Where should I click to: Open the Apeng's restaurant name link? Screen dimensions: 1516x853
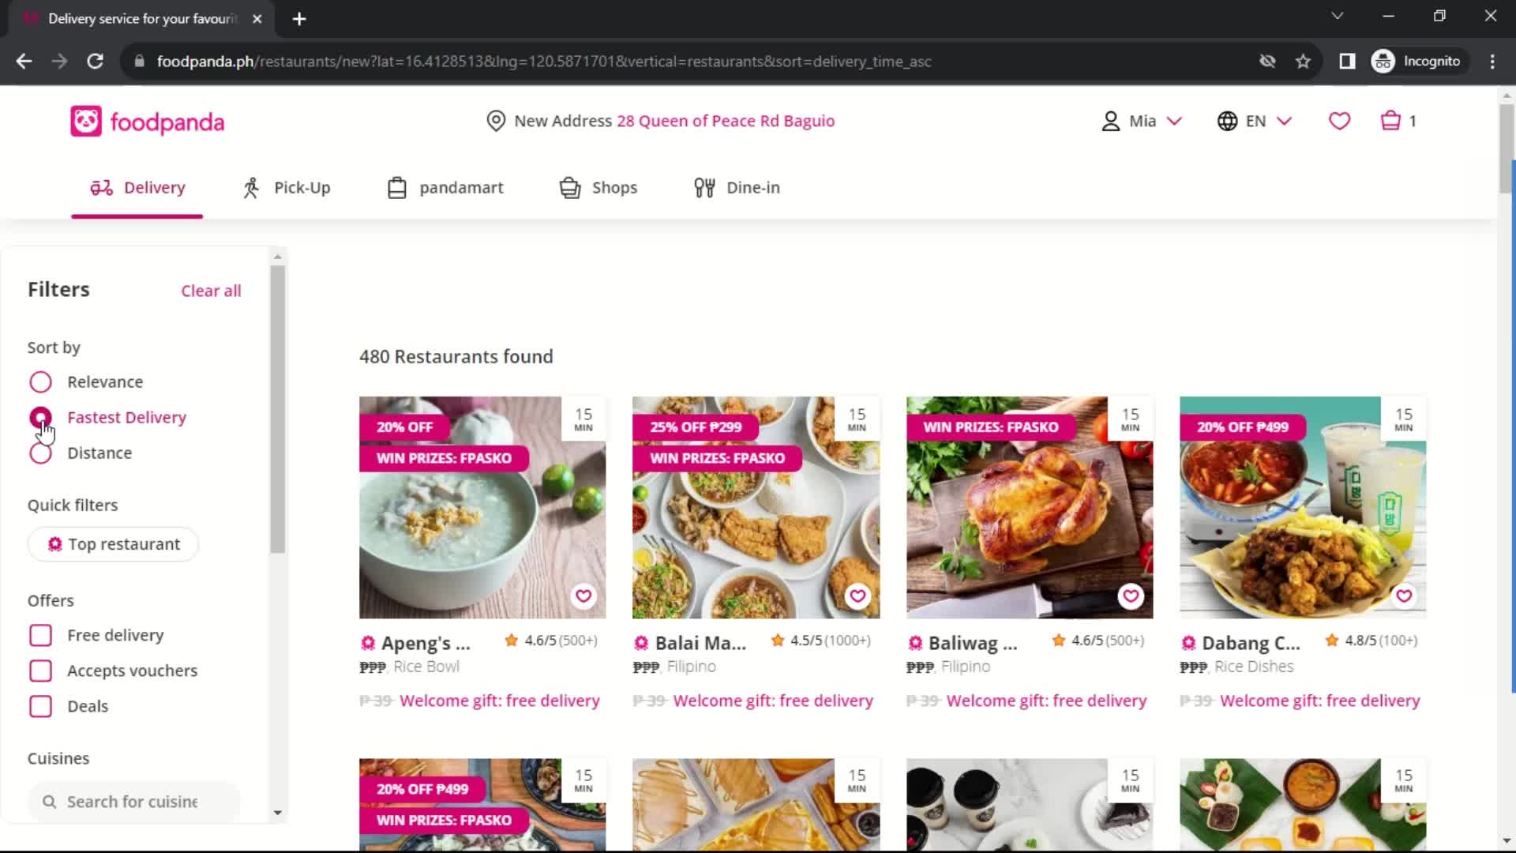pos(426,644)
